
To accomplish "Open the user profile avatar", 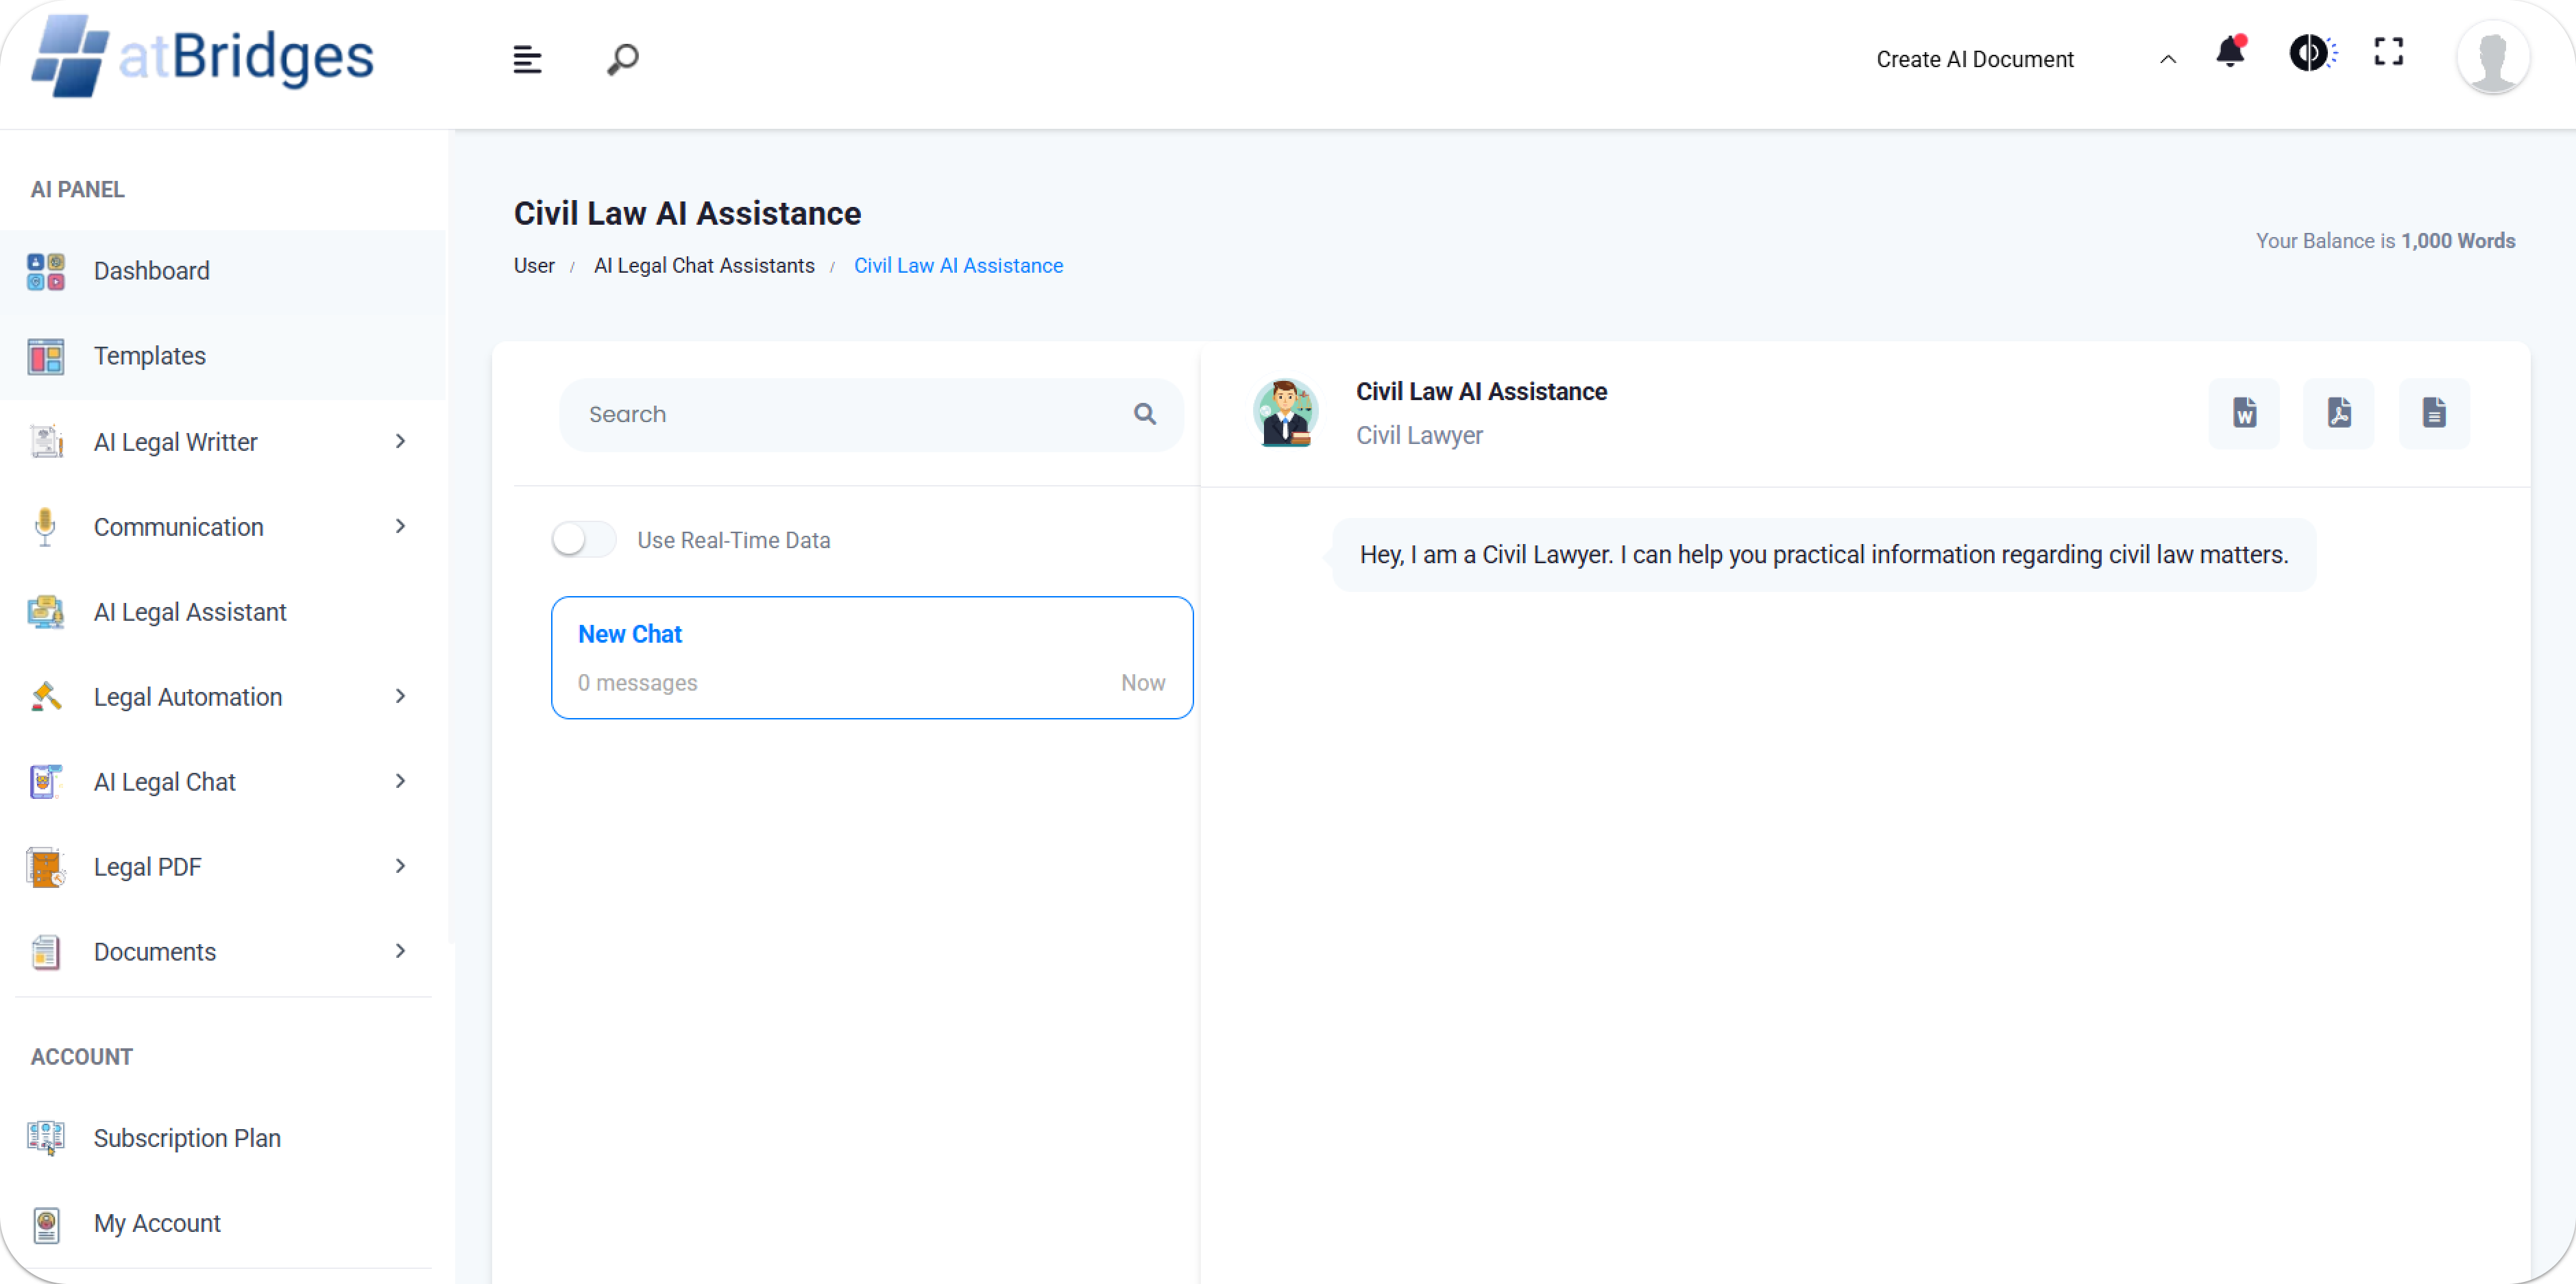I will pyautogui.click(x=2492, y=58).
